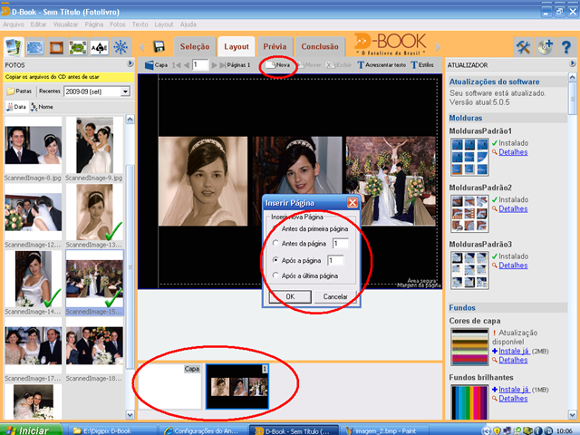Switch to imagem_2.bmp - Paint taskbar item

point(384,431)
